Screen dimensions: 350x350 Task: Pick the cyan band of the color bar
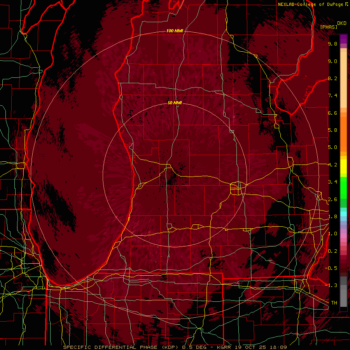click(343, 214)
